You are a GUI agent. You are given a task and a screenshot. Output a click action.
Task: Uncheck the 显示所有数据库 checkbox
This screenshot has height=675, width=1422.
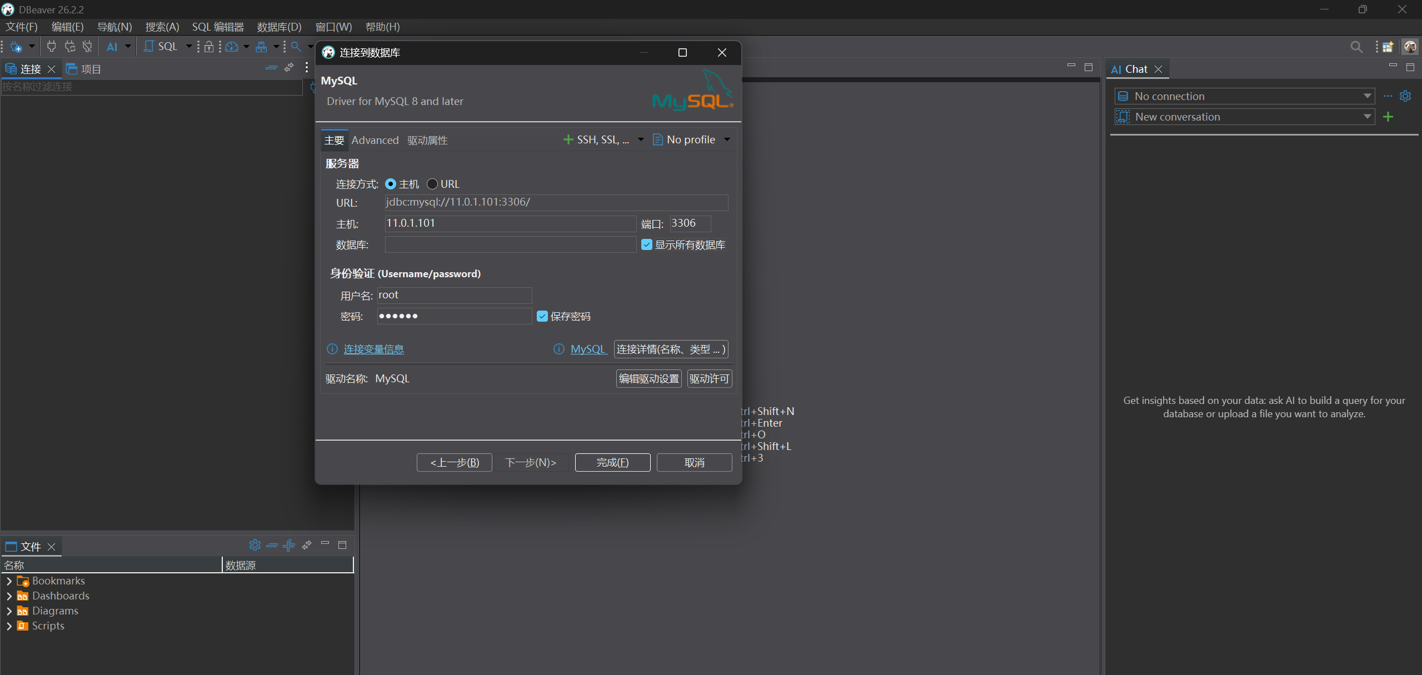[x=647, y=244]
